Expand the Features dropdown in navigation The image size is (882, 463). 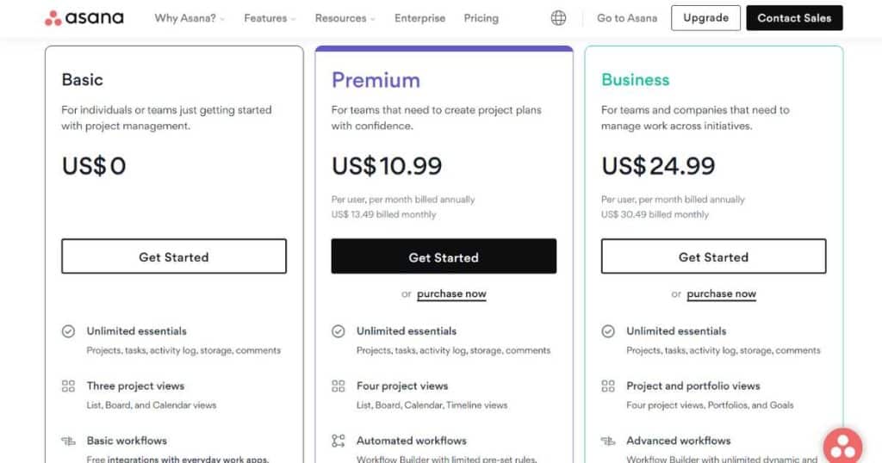[x=270, y=18]
